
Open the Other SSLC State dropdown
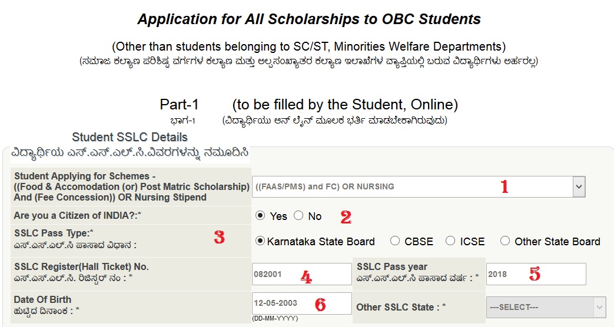(546, 307)
